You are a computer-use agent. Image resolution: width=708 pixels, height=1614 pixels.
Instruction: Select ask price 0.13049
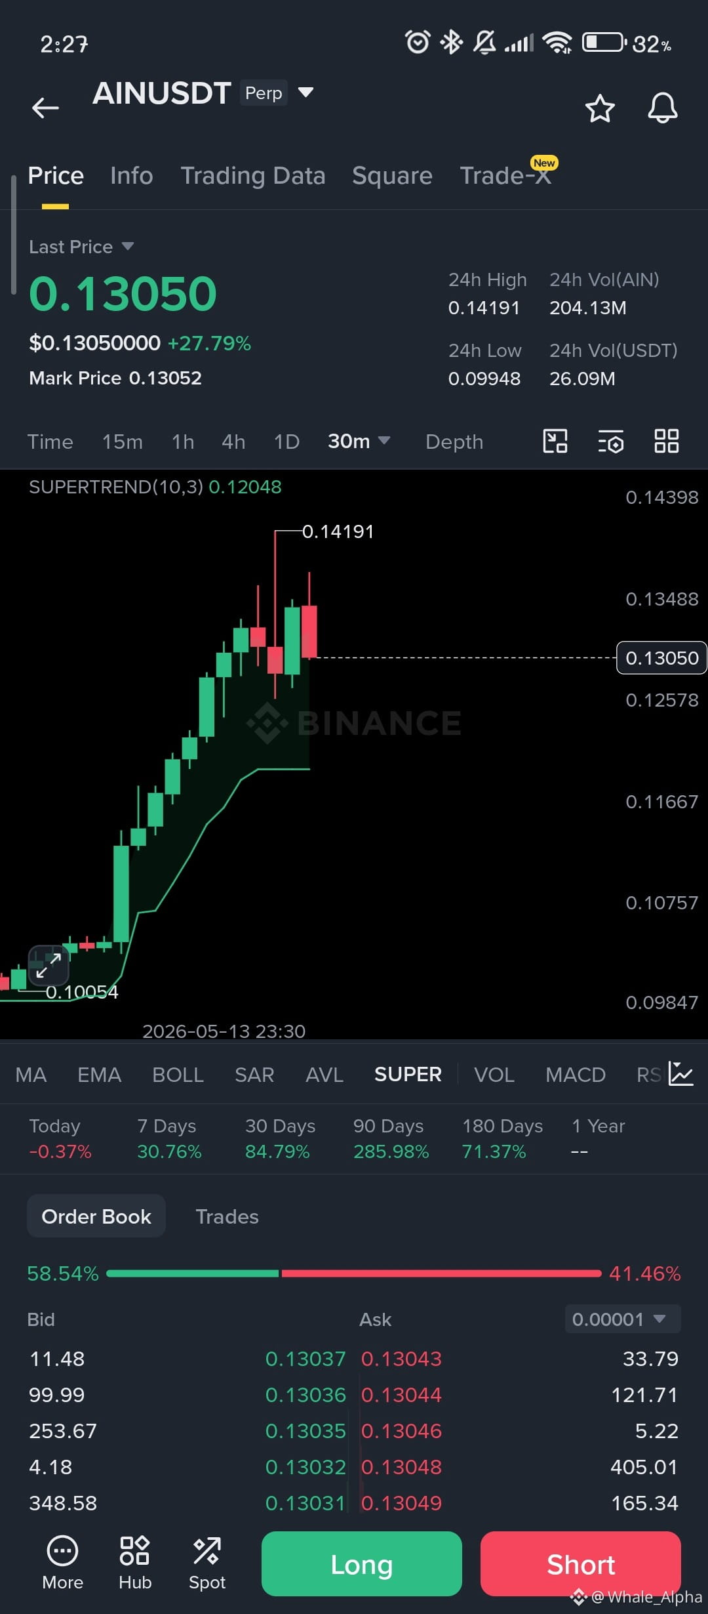tap(401, 1503)
